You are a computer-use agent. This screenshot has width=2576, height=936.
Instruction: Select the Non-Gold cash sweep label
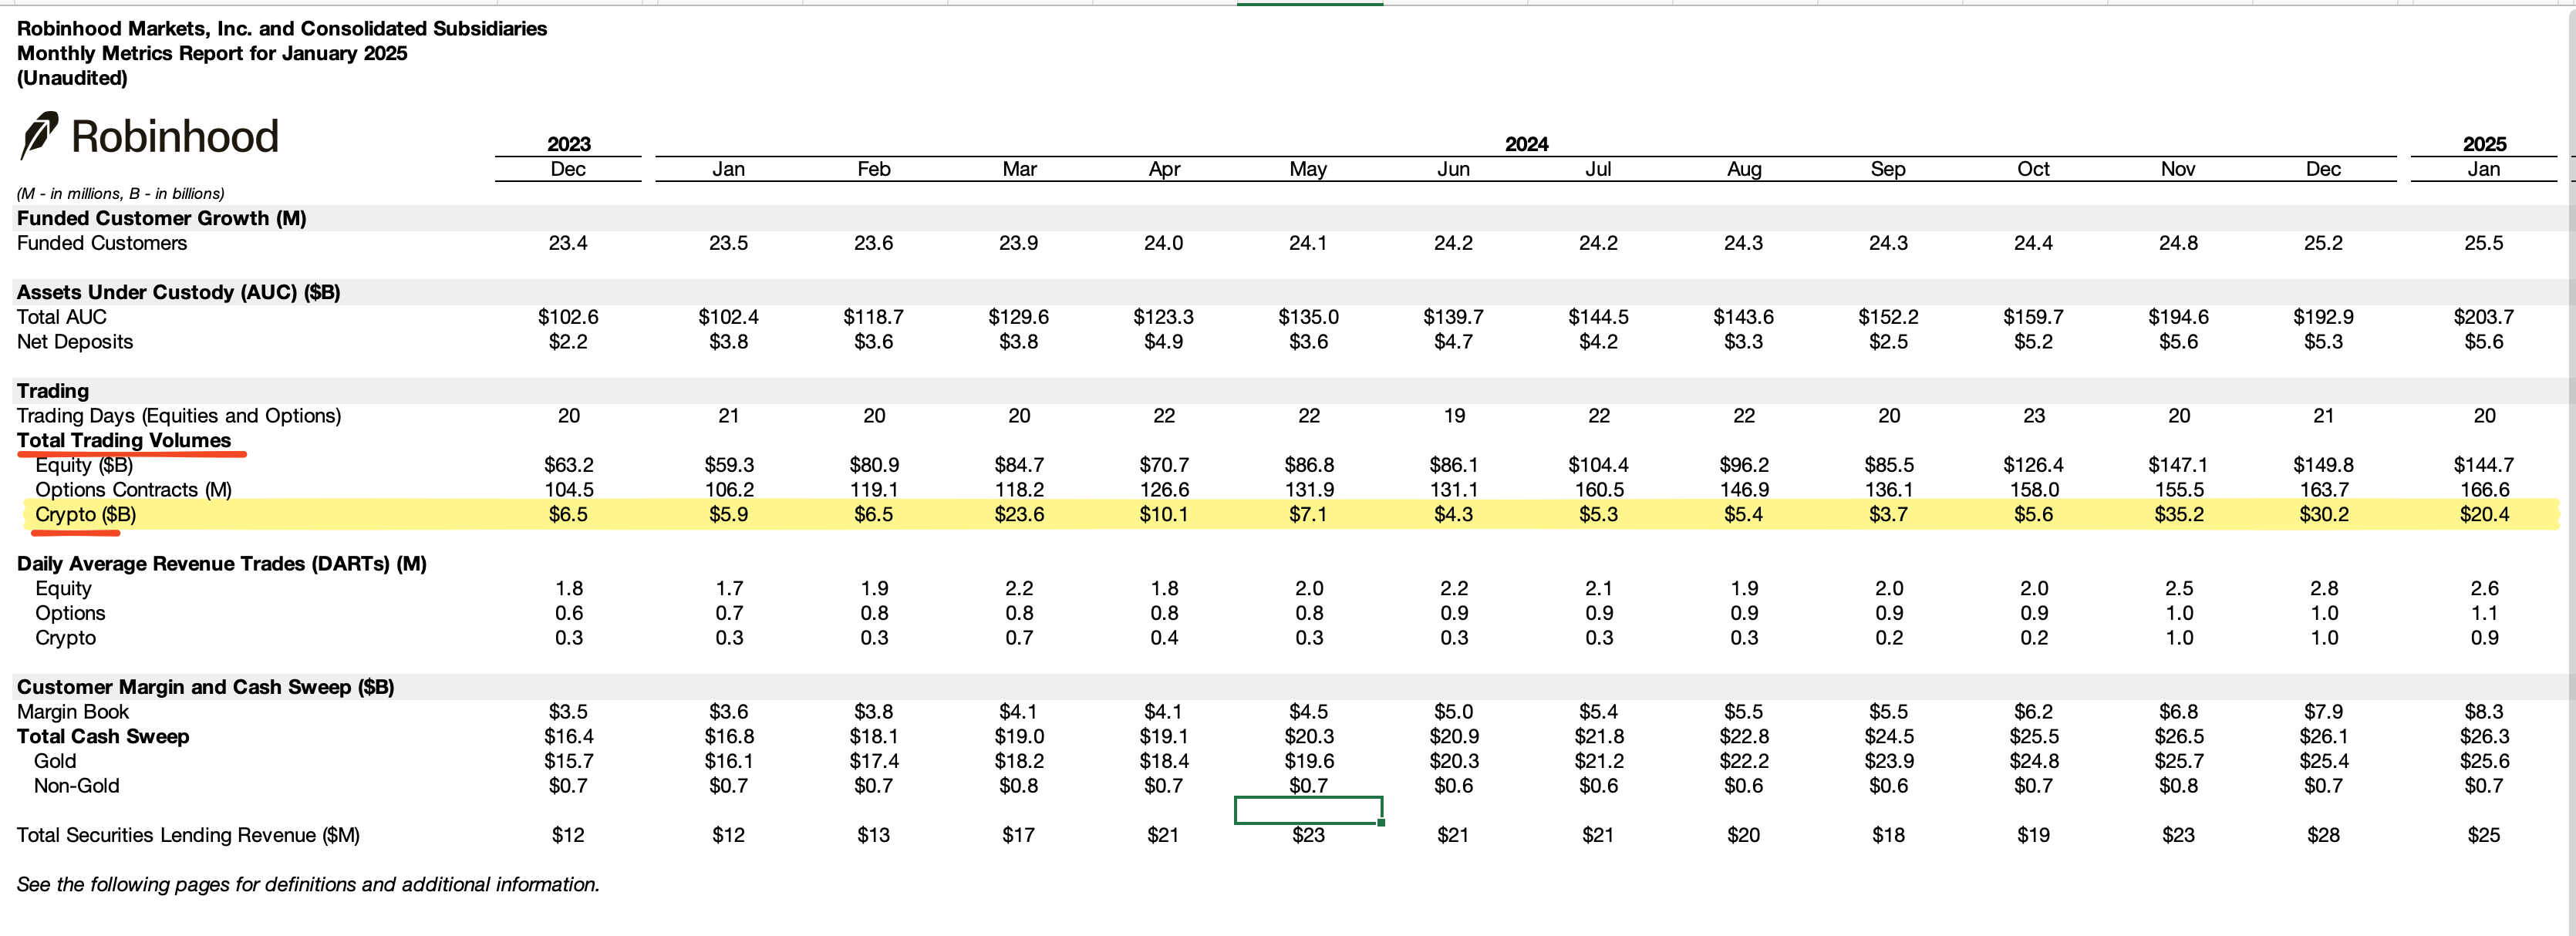pos(76,786)
